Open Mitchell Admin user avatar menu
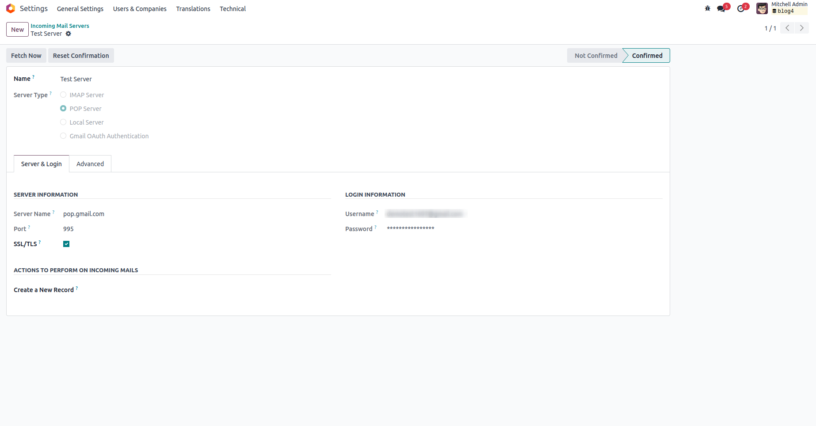The width and height of the screenshot is (816, 426). (x=762, y=8)
